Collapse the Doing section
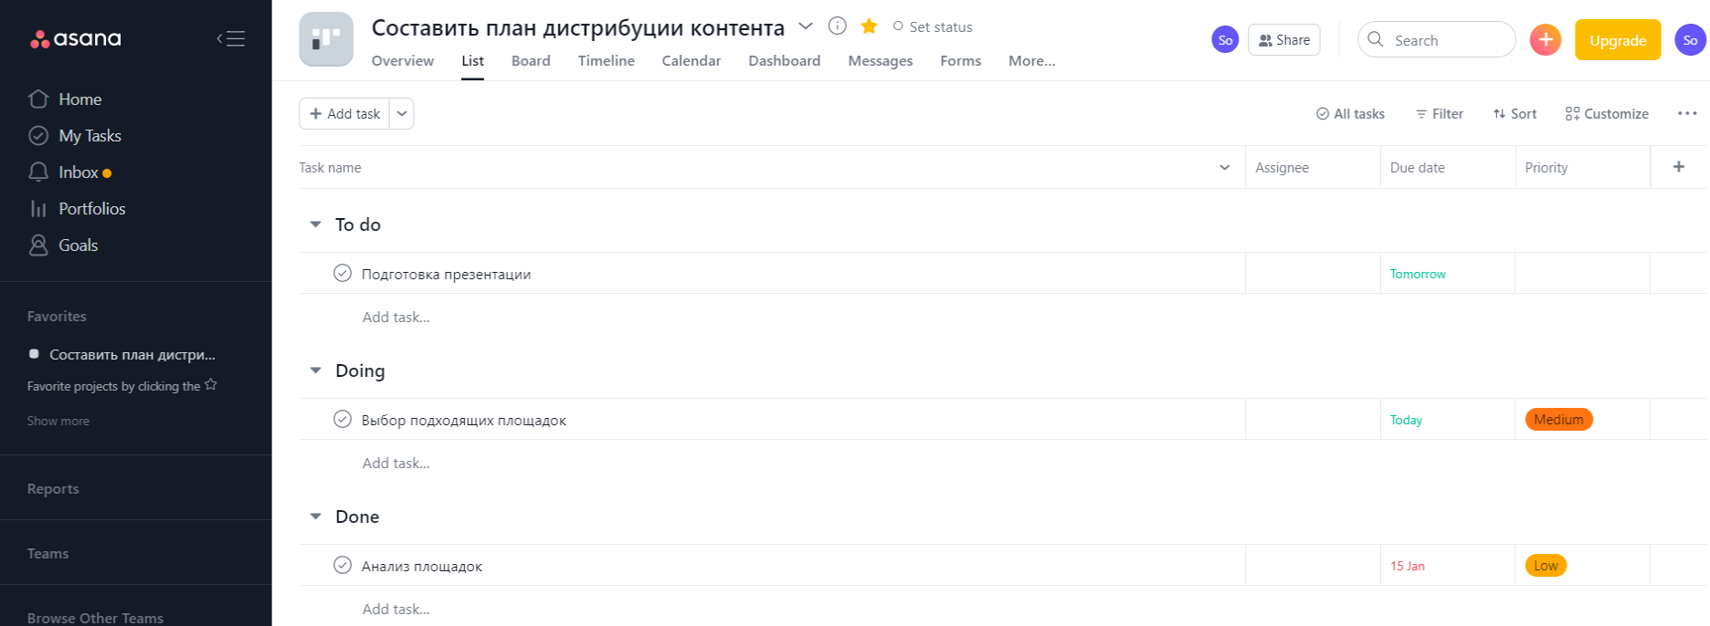The height and width of the screenshot is (626, 1710). point(315,370)
